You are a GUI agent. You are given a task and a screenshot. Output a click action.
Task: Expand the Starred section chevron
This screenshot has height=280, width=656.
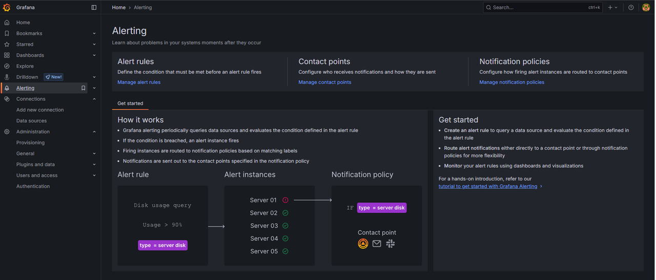(94, 45)
